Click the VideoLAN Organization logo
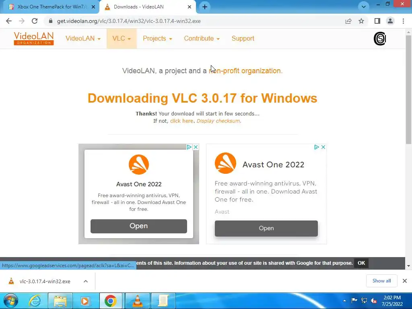Viewport: 412px width, 309px height. (34, 38)
